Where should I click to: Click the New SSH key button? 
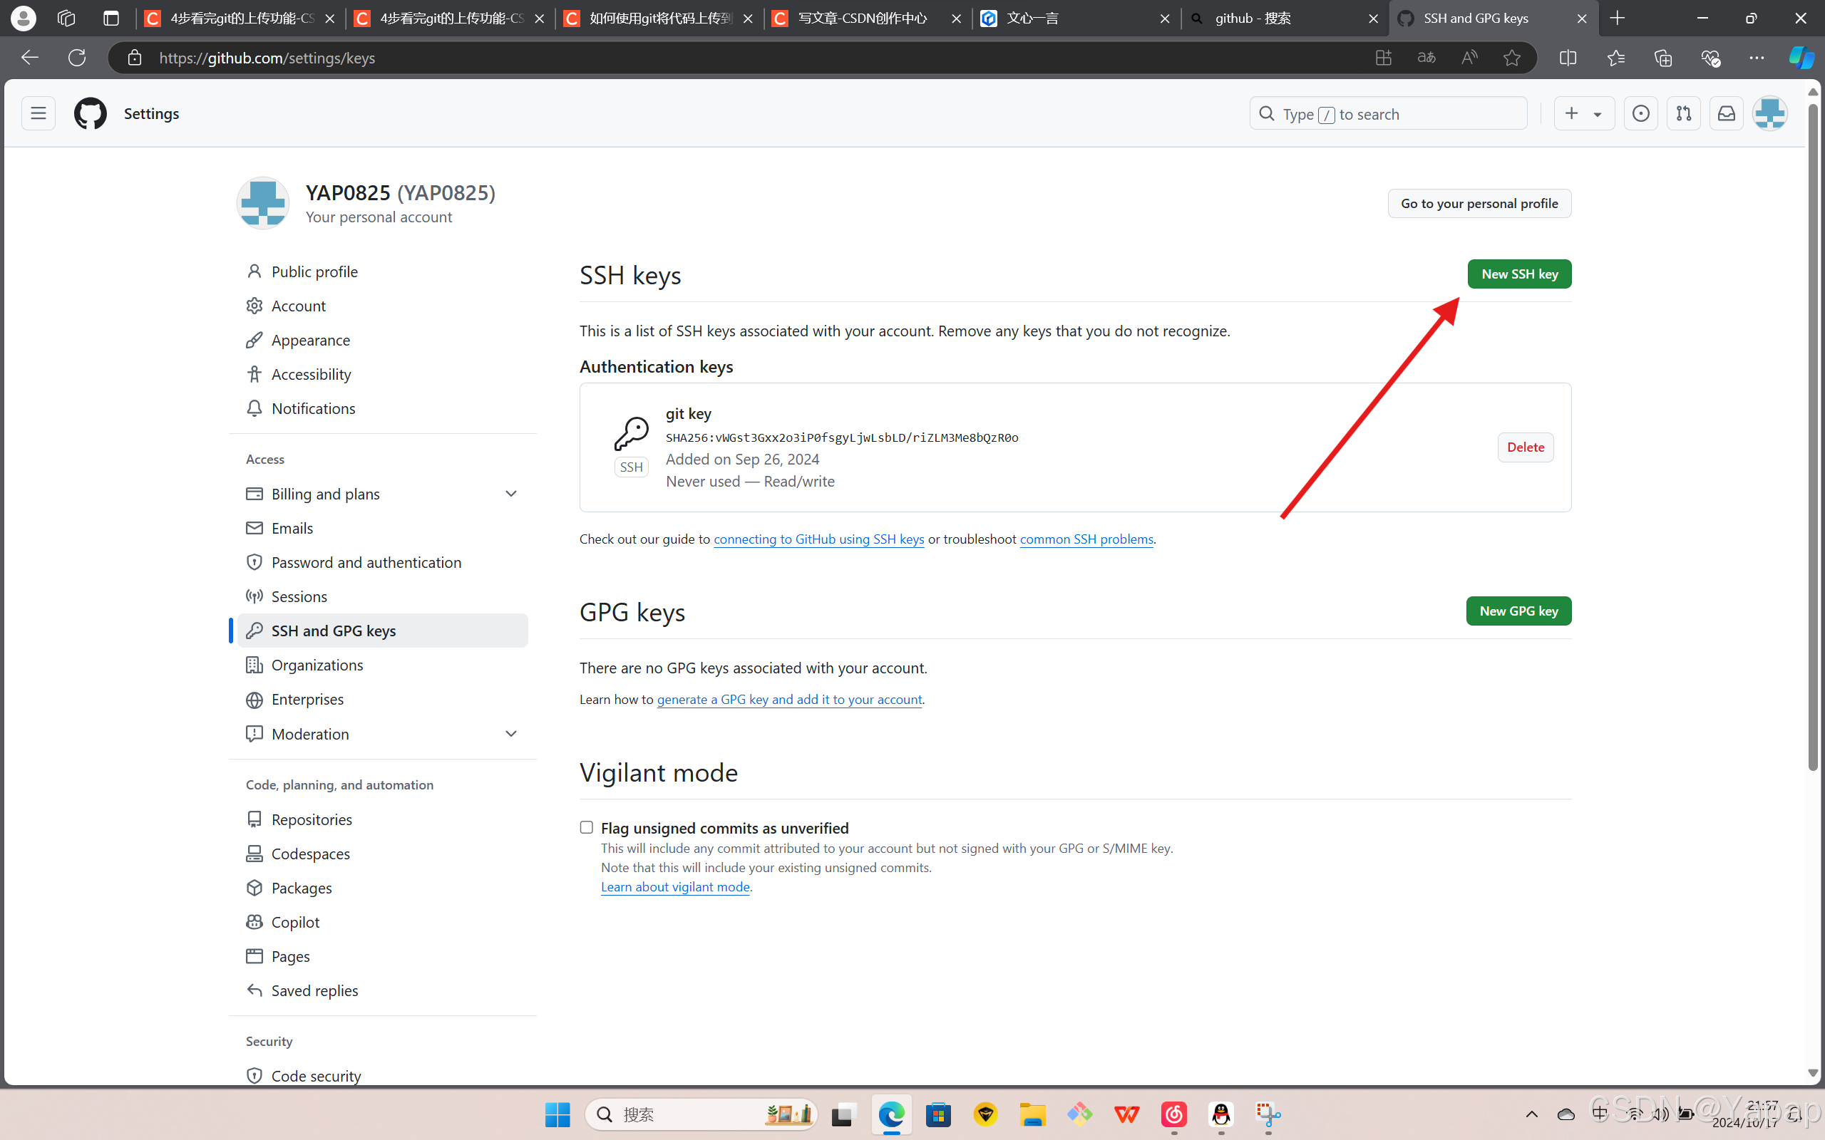click(x=1519, y=274)
